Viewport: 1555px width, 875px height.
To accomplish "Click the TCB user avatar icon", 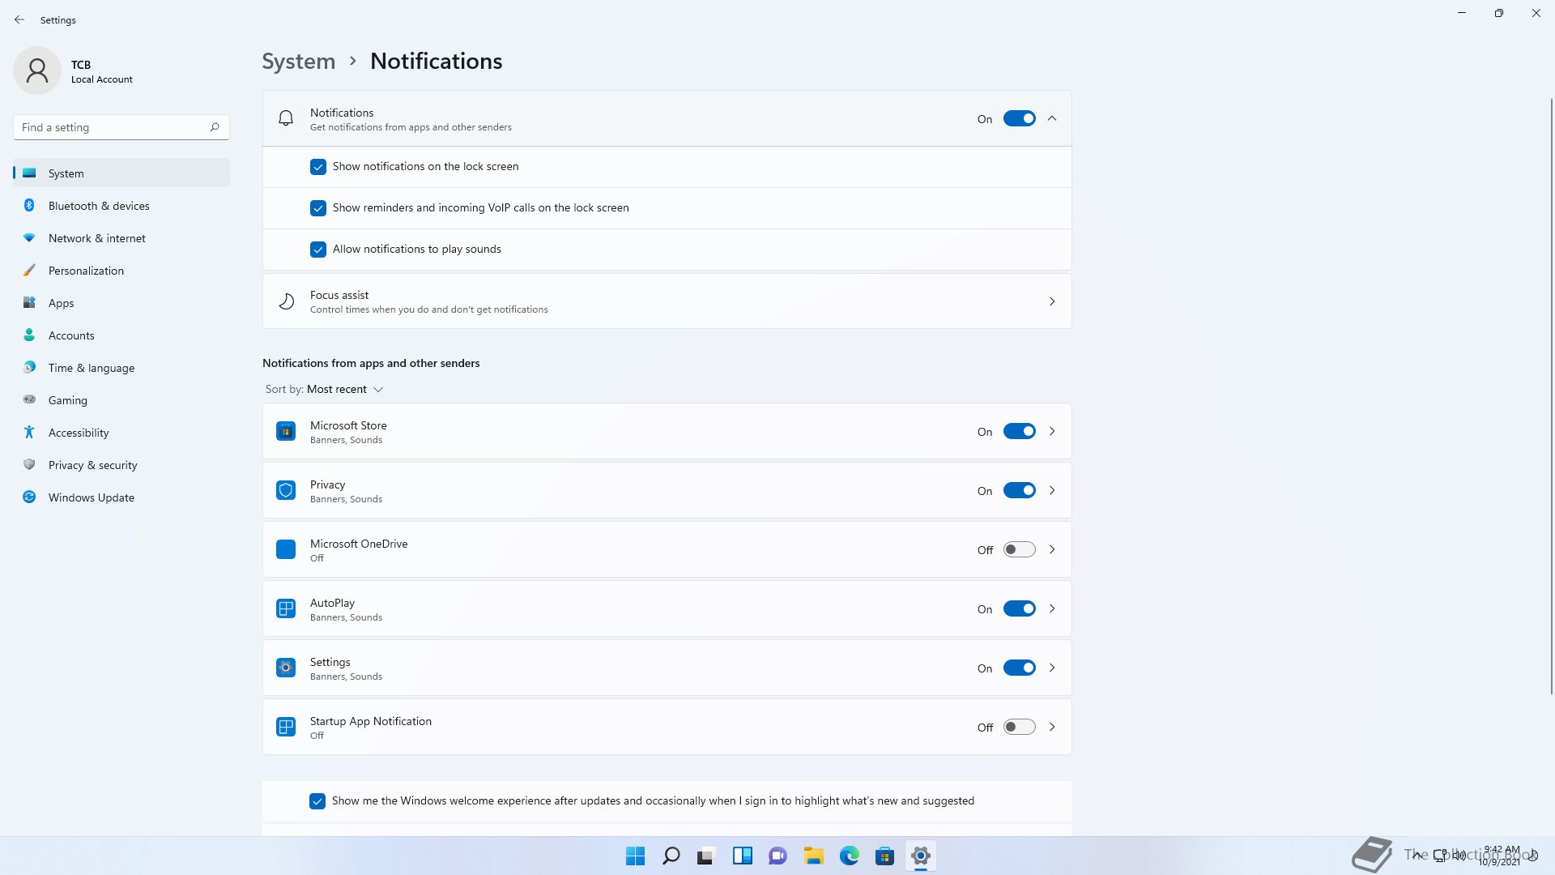I will [37, 70].
